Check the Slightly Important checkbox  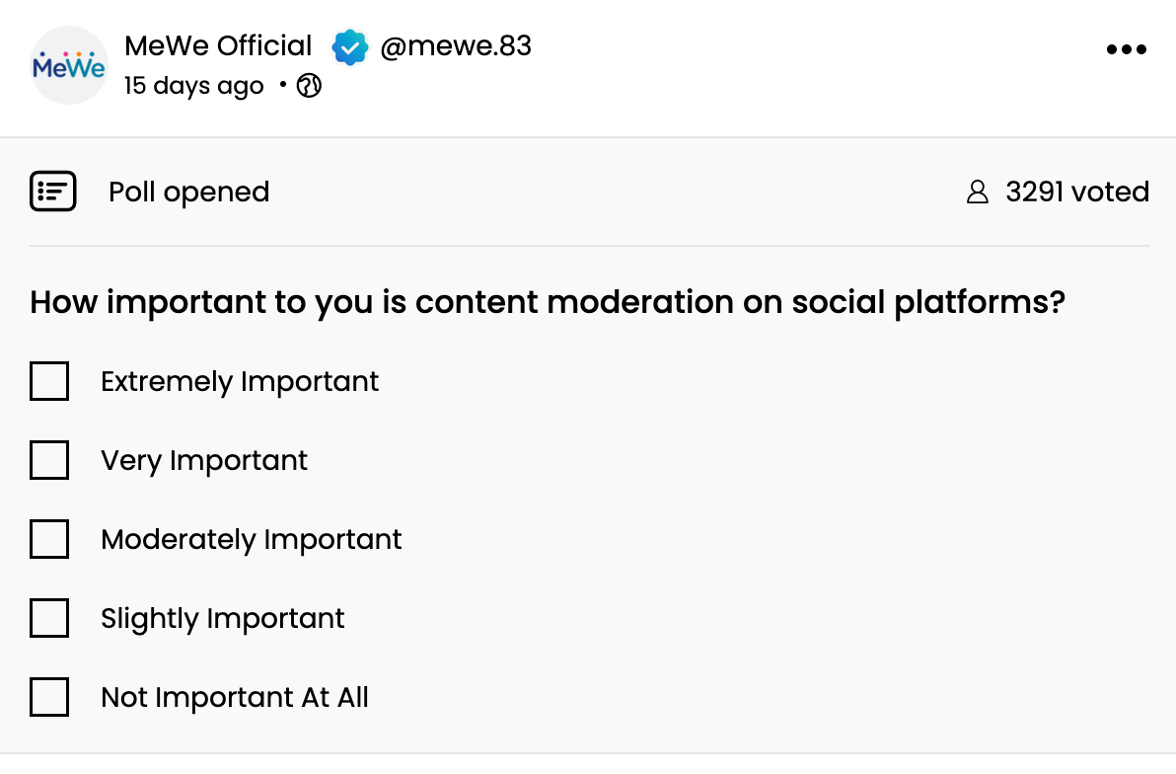click(x=49, y=618)
